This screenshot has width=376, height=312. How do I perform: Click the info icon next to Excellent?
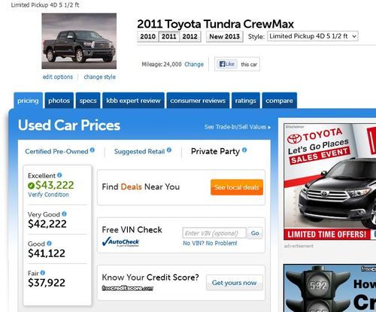coord(59,175)
